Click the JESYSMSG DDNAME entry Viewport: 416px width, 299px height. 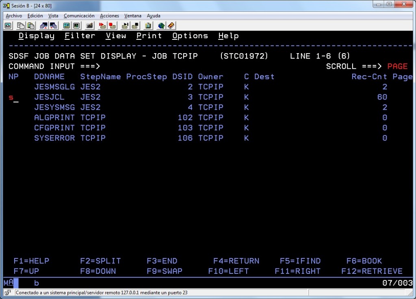[54, 107]
